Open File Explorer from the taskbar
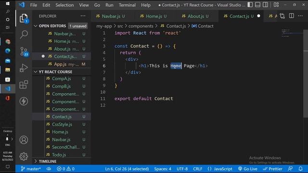Screen dimensions: 308x173 click(x=8, y=70)
